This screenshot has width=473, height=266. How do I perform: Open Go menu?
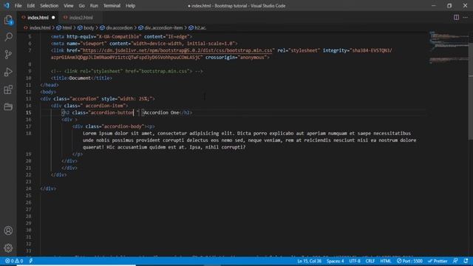point(82,6)
